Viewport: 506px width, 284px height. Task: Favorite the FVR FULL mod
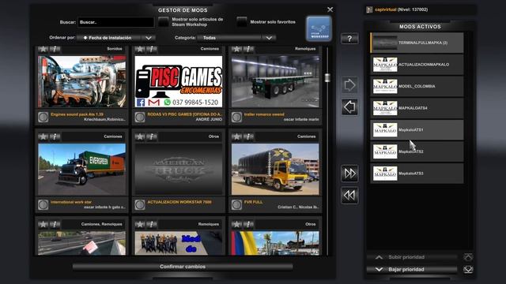click(236, 136)
